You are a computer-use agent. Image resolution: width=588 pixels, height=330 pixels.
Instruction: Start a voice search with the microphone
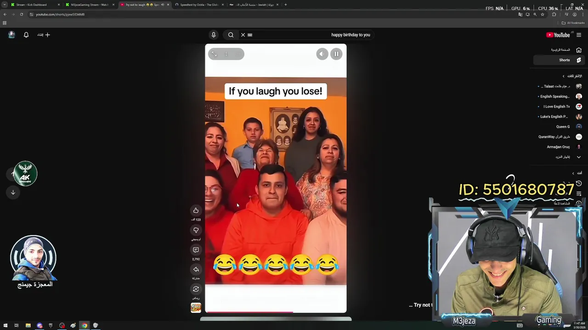214,35
